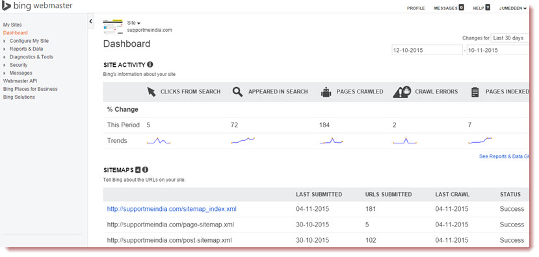539x257 pixels.
Task: Click Pages Crawled trend sparkline
Action: pos(331,141)
